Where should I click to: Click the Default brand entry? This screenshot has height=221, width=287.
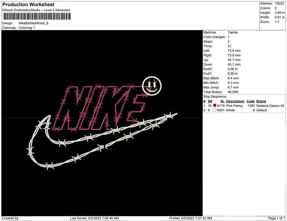(x=261, y=110)
